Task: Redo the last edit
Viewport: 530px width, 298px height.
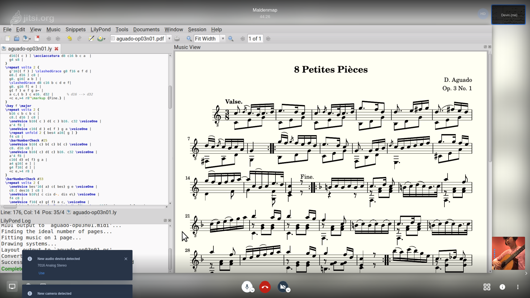Action: (x=79, y=39)
